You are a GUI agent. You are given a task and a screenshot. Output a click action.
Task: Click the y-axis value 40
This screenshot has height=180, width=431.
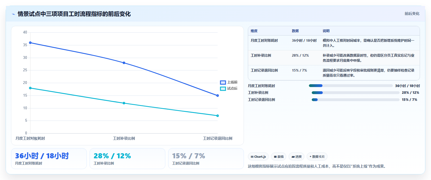point(25,32)
